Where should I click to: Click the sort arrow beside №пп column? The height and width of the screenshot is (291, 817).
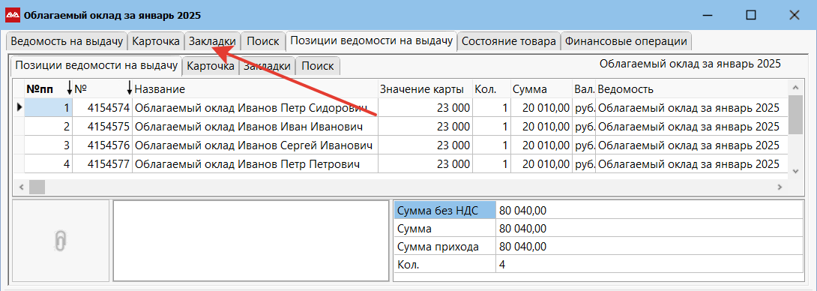click(70, 89)
